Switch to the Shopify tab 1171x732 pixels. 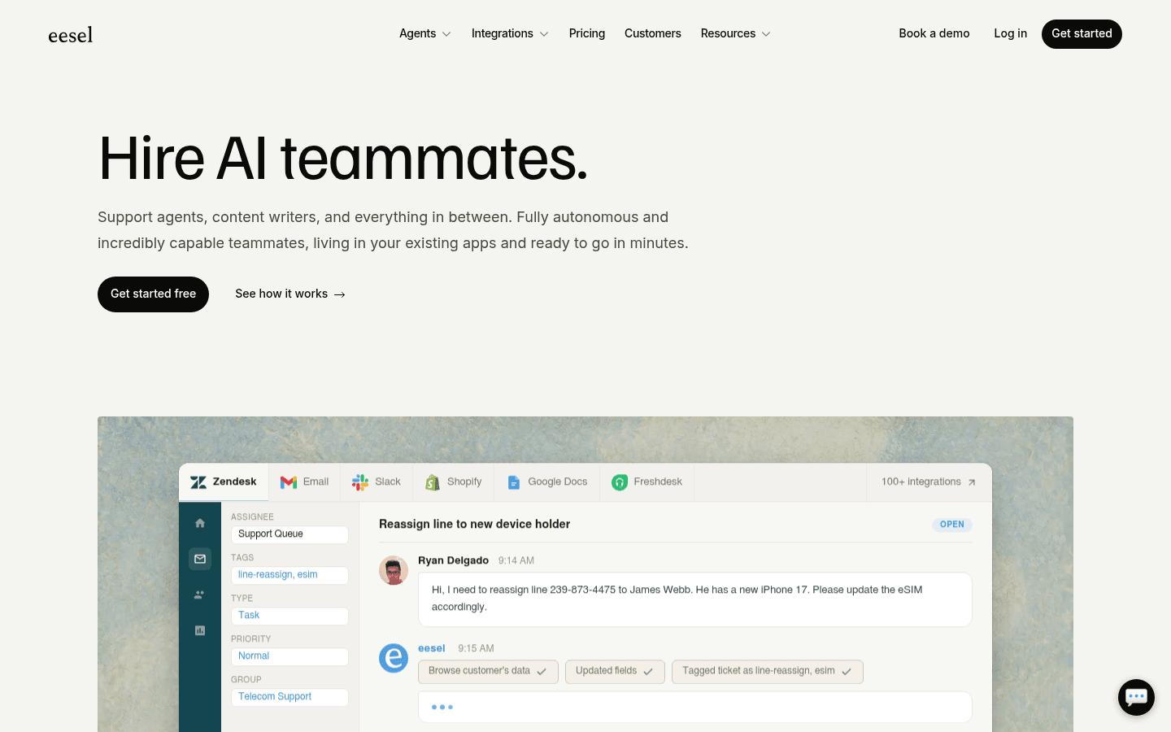click(x=454, y=482)
